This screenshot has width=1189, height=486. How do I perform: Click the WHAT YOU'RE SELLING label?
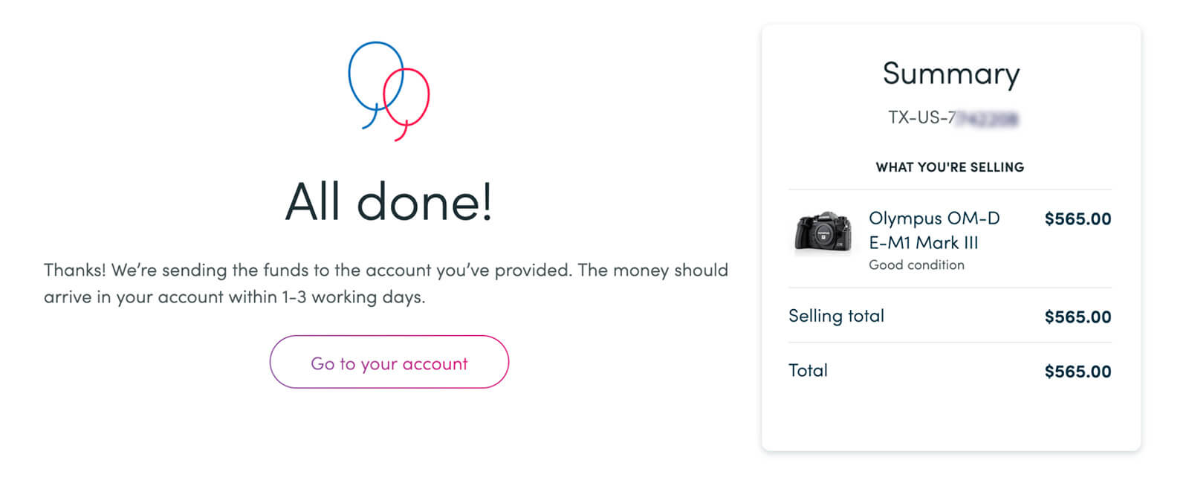point(950,167)
